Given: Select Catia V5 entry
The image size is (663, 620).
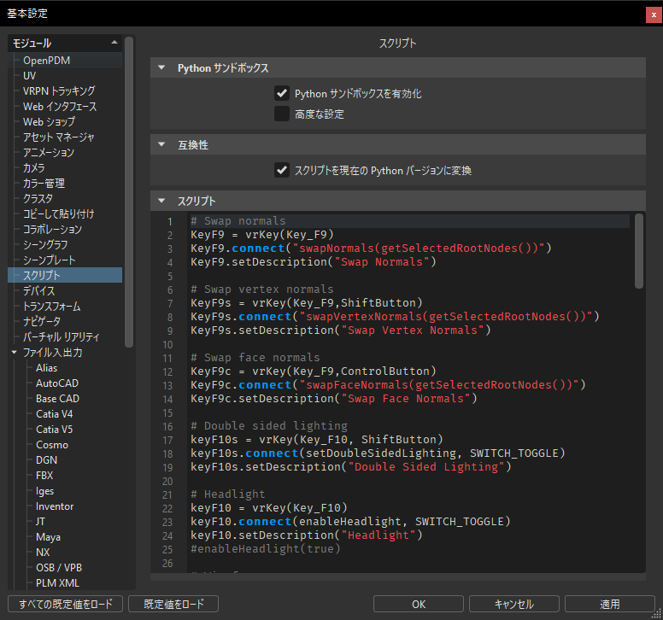Looking at the screenshot, I should pos(54,429).
